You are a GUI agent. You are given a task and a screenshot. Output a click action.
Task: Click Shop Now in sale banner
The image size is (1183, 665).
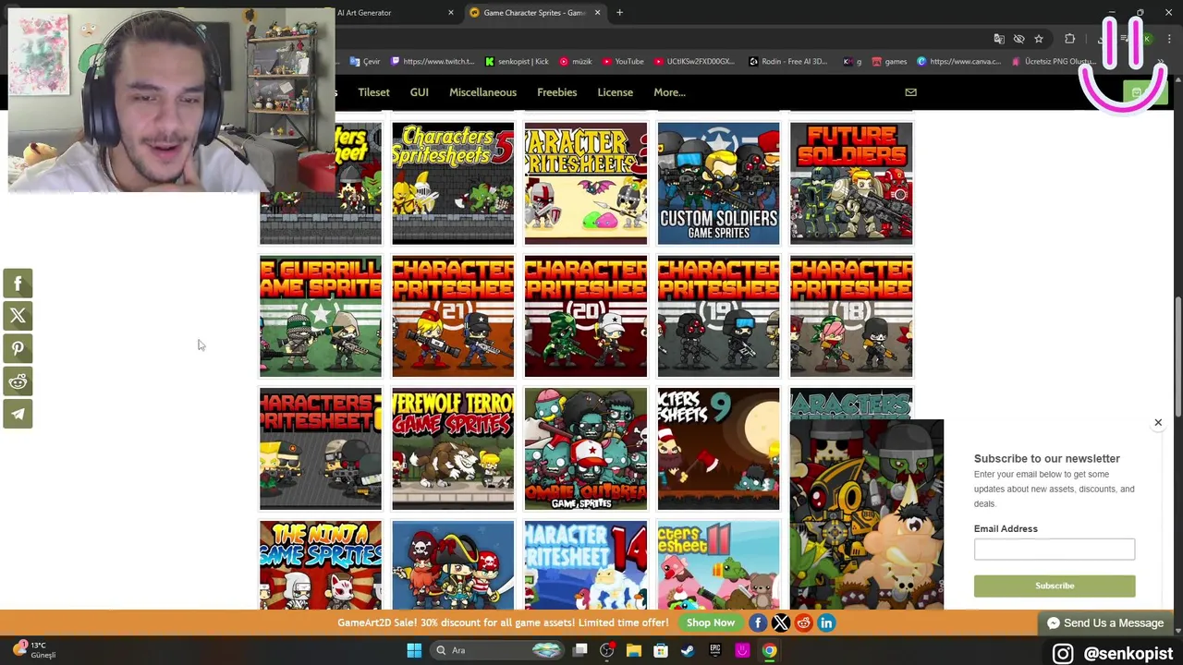click(x=711, y=623)
